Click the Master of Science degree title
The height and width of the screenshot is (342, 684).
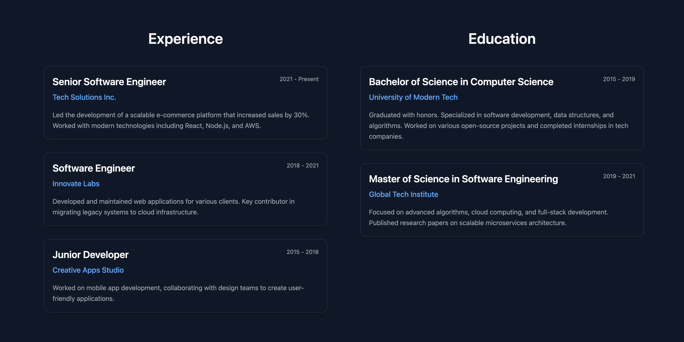(x=463, y=179)
